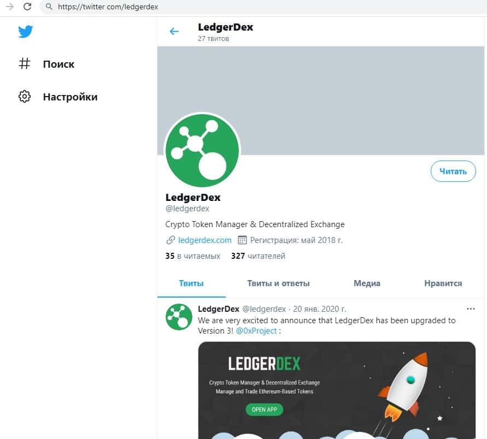Open Поиск hashtag icon in sidebar
487x439 pixels.
coord(25,64)
